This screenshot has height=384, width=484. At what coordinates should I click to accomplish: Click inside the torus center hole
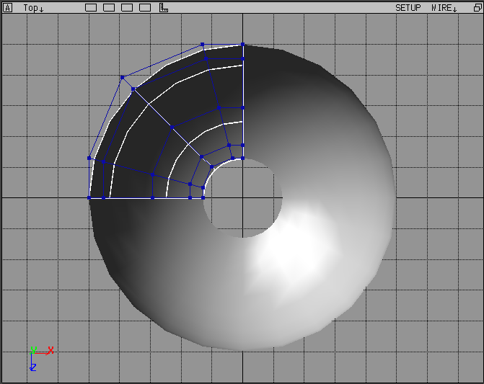[243, 199]
